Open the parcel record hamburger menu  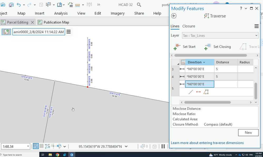pyautogui.click(x=69, y=32)
